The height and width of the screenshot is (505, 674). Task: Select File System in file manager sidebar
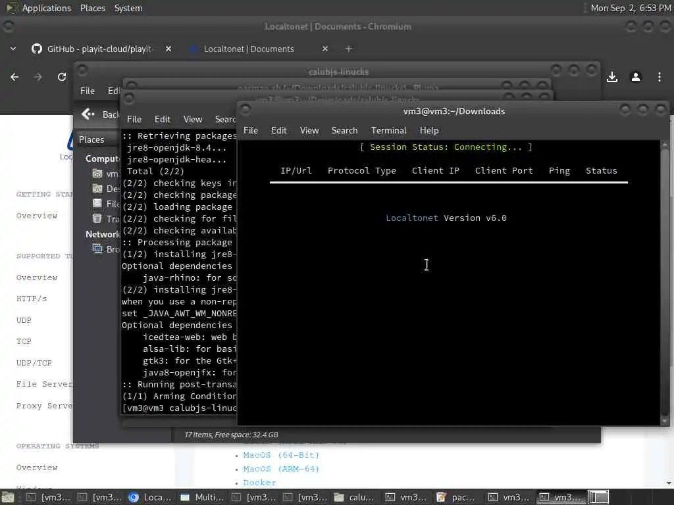[106, 204]
